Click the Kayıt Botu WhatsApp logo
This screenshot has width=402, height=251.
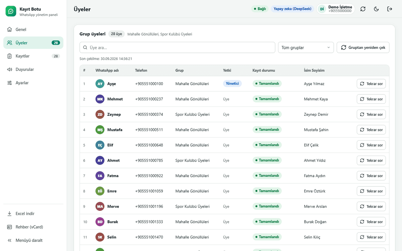[11, 11]
